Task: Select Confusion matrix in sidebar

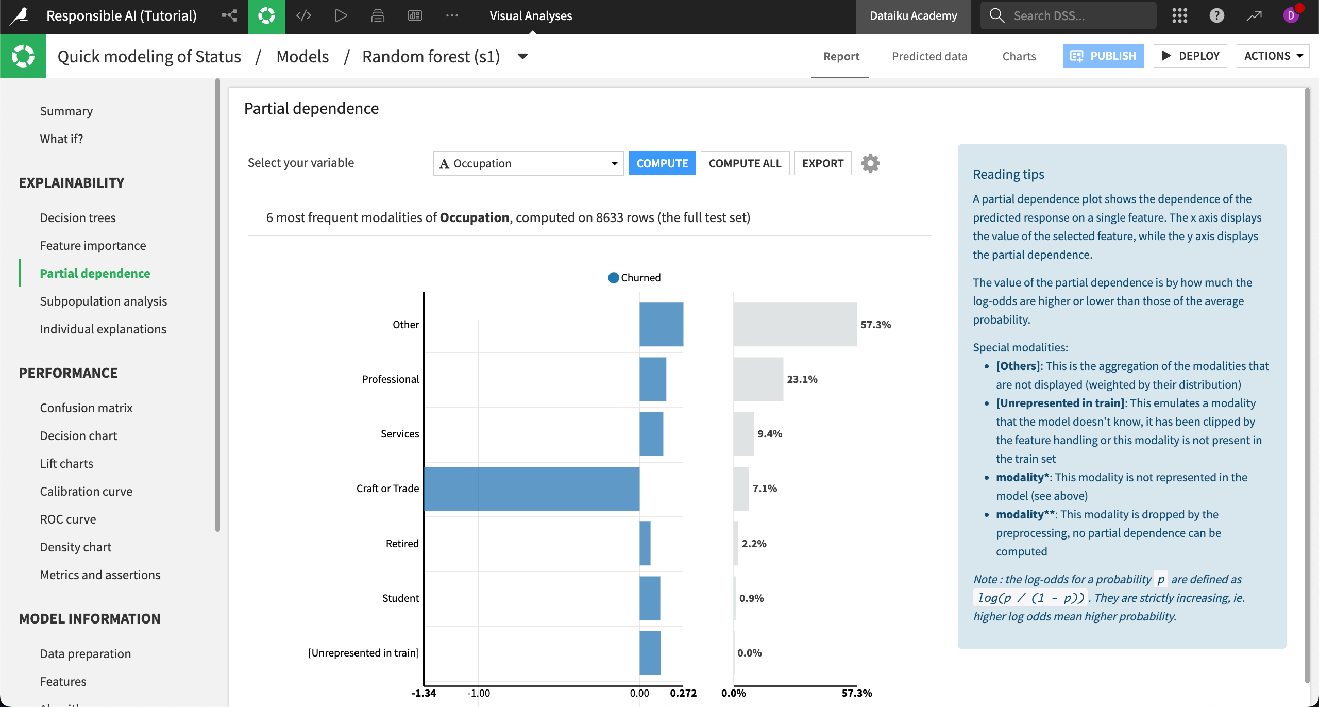Action: point(86,408)
